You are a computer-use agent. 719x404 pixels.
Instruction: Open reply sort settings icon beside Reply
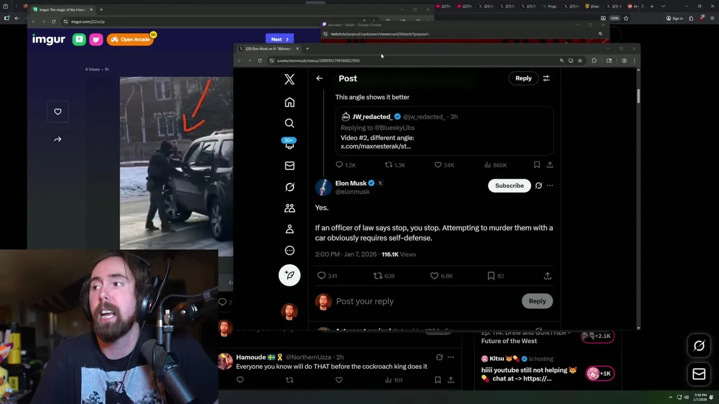(546, 79)
